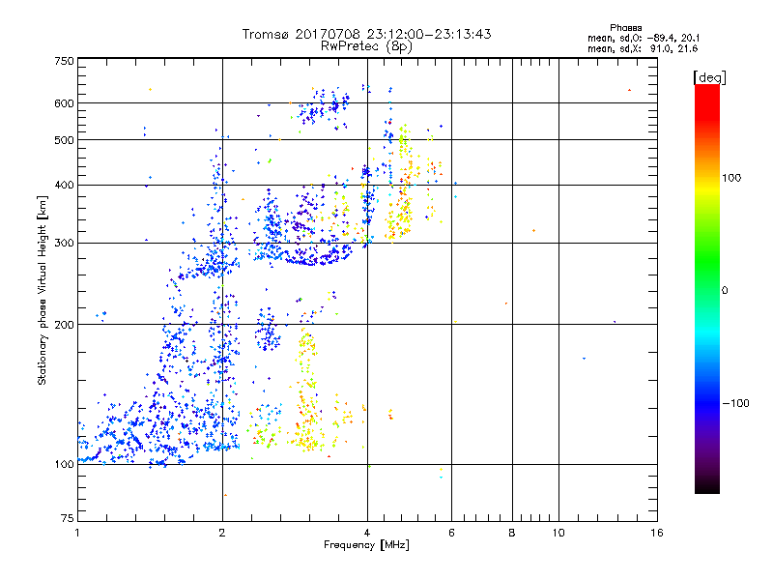Click the '500' y-axis tick label

point(64,140)
